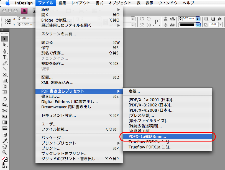Select the Scissors tool
The height and width of the screenshot is (170, 225).
[5, 111]
